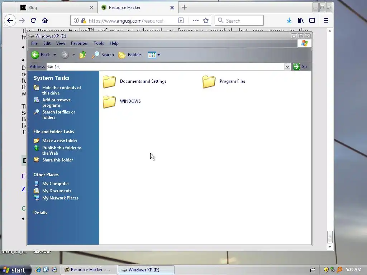Open the Help menu in Explorer
Screen dimensions: 367x275
click(x=114, y=43)
